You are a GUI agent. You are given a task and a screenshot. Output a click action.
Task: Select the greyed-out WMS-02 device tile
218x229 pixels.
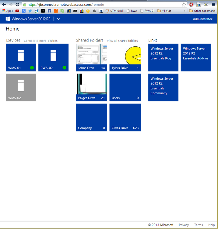pyautogui.click(x=21, y=87)
